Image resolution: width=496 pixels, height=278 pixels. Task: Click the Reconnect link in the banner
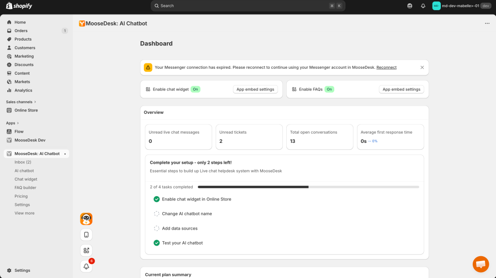click(x=386, y=67)
